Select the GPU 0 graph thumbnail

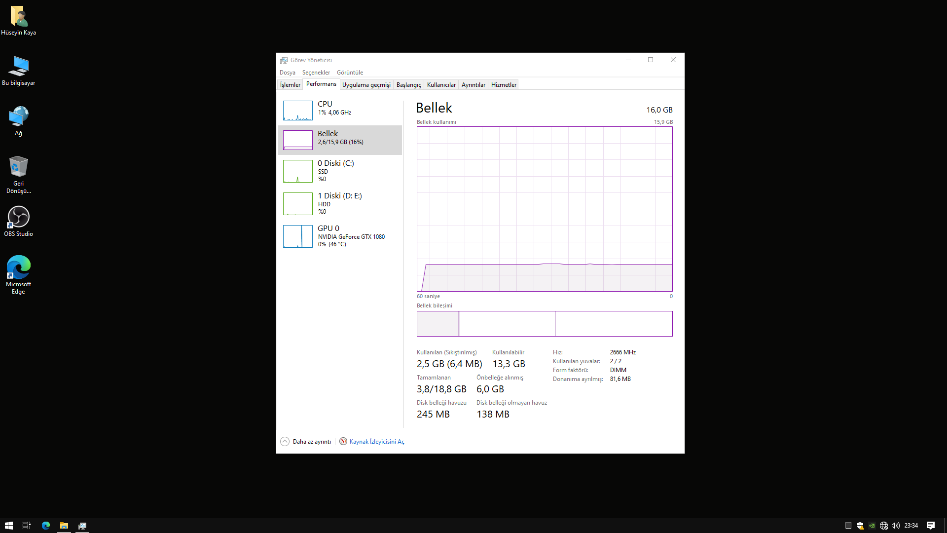tap(297, 236)
